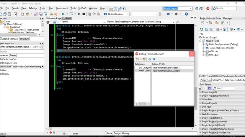
Task: Switch to the Model View tab
Action: [217, 80]
